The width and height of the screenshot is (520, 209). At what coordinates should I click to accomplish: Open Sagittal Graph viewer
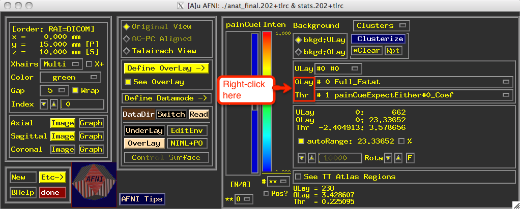[91, 136]
